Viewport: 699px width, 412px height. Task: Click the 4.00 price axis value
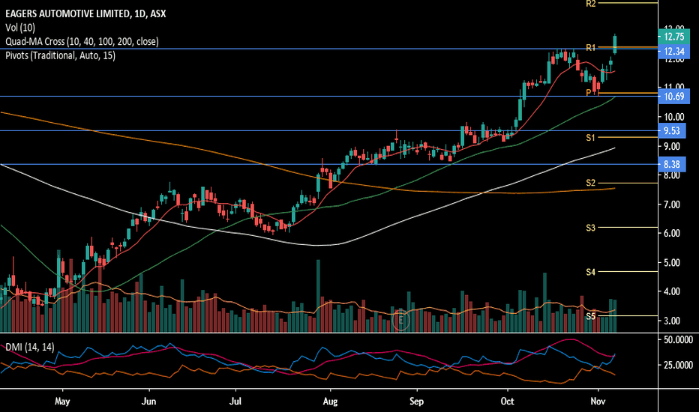coord(672,291)
